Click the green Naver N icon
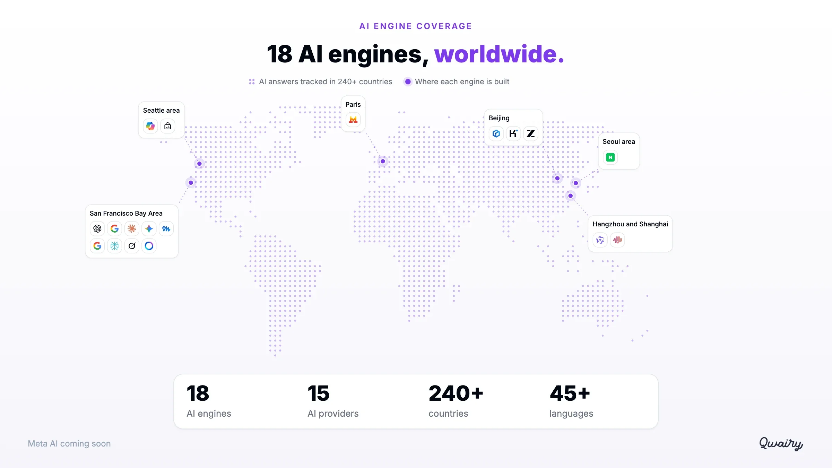 coord(610,157)
